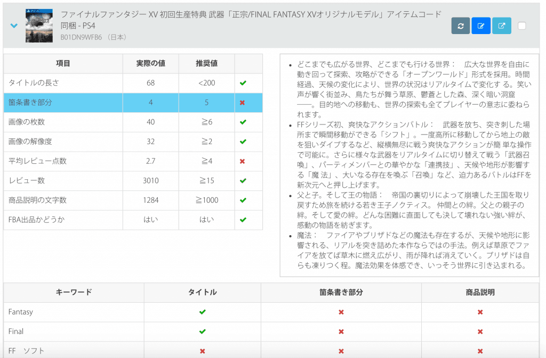Click the image count value 40
The height and width of the screenshot is (358, 546).
click(151, 122)
